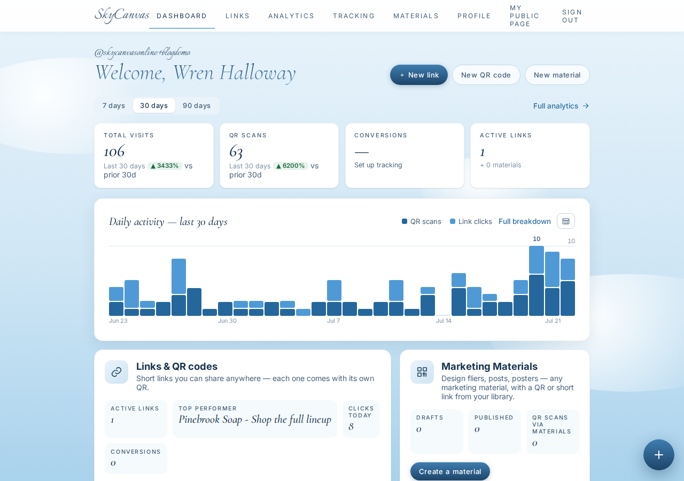The width and height of the screenshot is (684, 481).
Task: Click the Link clicks legend swatch
Action: click(453, 221)
